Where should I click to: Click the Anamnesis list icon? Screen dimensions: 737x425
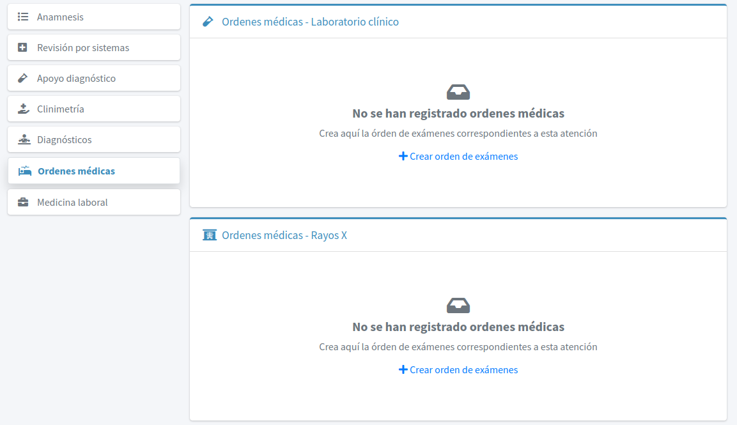click(23, 17)
